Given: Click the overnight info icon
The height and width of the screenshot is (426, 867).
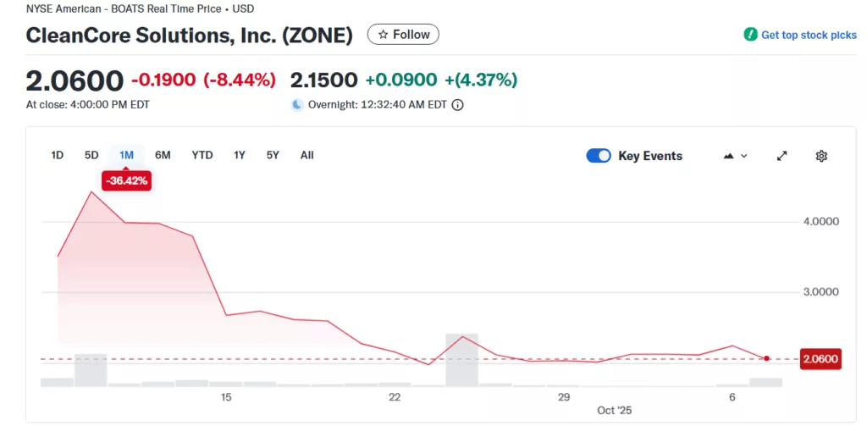Looking at the screenshot, I should pos(458,105).
